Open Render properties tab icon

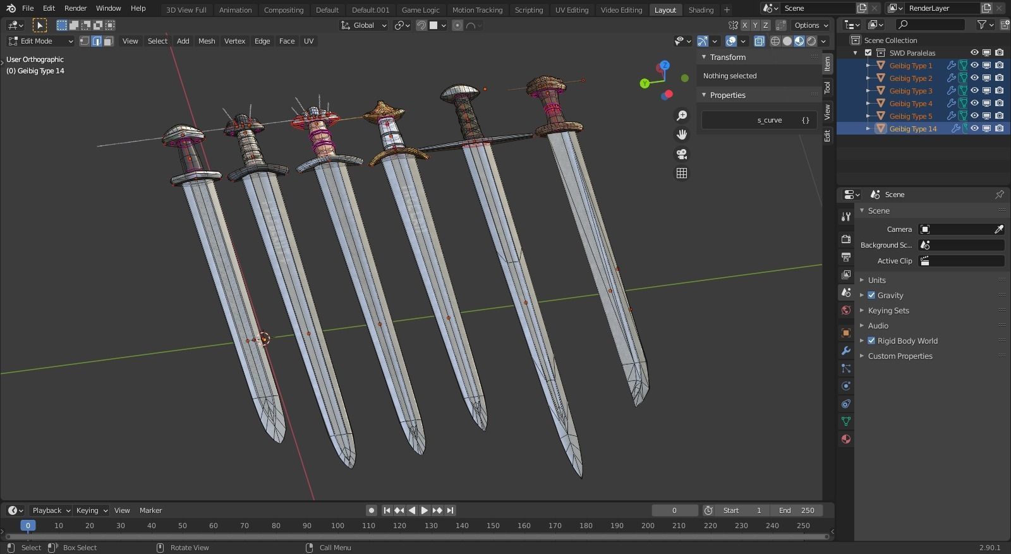click(x=846, y=239)
